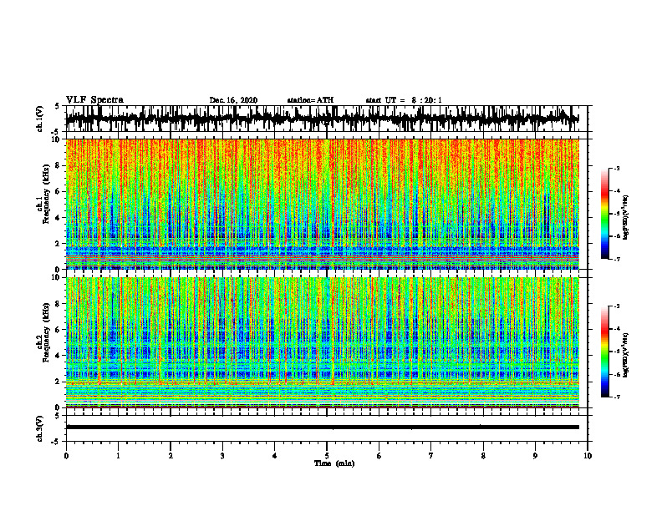Click the "-7" label on lower color bar

[x=617, y=397]
